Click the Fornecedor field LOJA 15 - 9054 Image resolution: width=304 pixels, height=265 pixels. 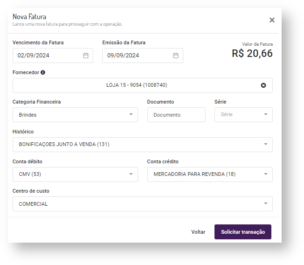(x=137, y=85)
